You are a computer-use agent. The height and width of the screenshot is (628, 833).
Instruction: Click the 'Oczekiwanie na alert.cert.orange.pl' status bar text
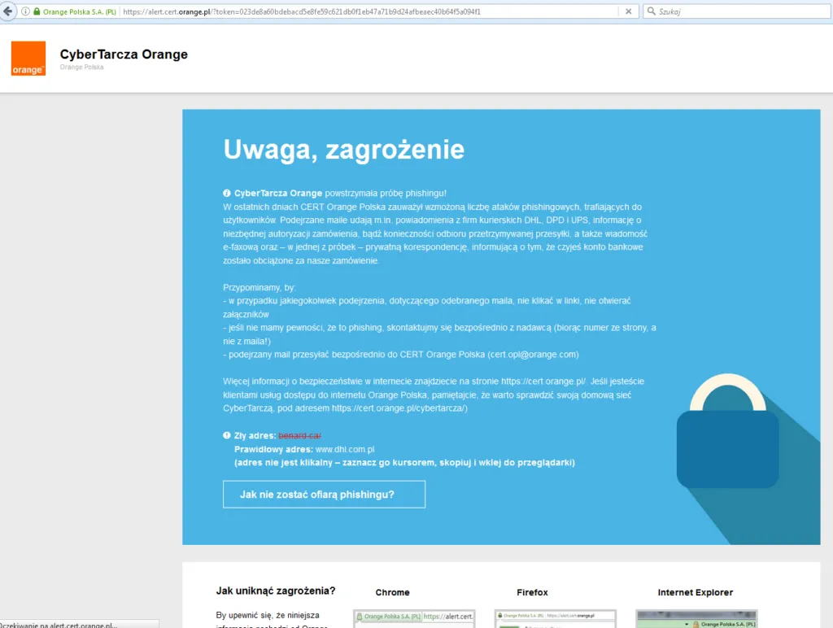pos(59,625)
